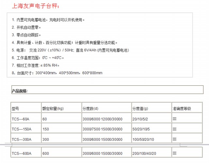The height and width of the screenshot is (163, 209).
Task: Click accuracy class III in TCS---150A row
Action: point(174,129)
